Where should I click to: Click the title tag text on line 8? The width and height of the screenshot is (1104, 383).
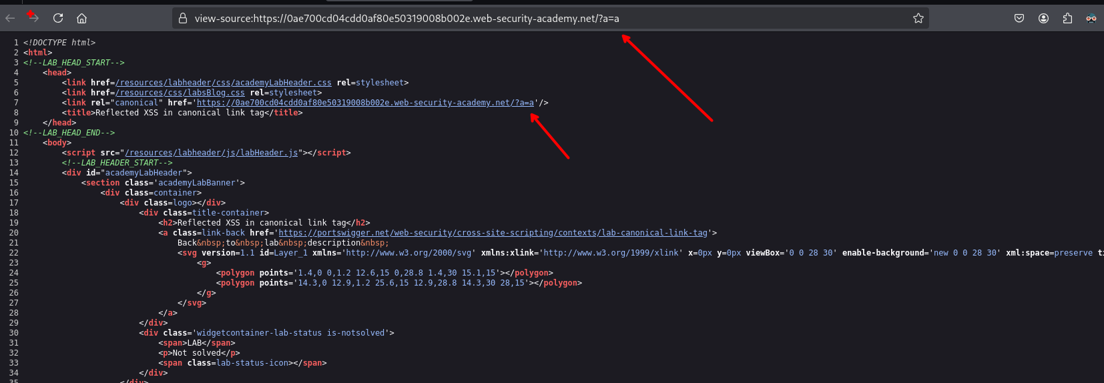click(x=182, y=113)
